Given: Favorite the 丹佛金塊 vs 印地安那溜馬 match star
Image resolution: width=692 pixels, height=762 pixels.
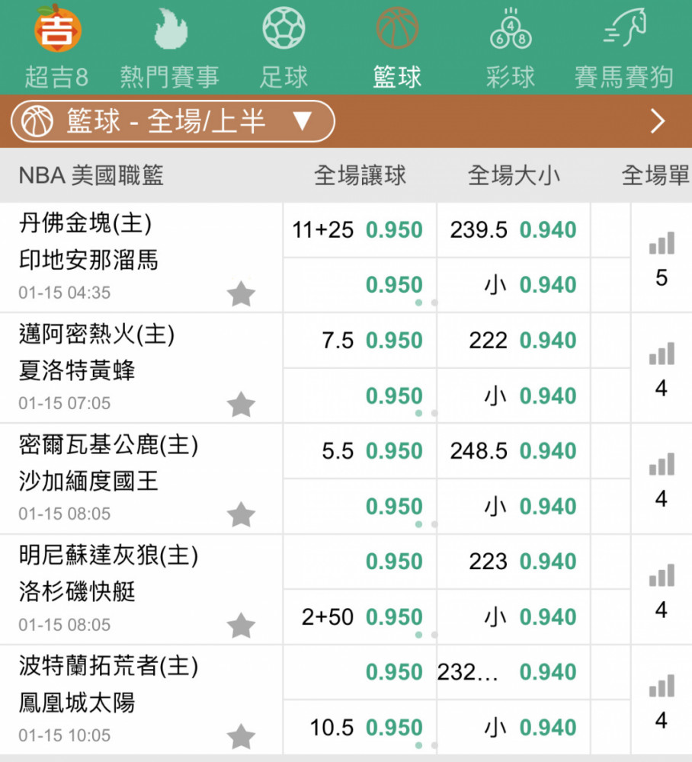Looking at the screenshot, I should point(241,293).
